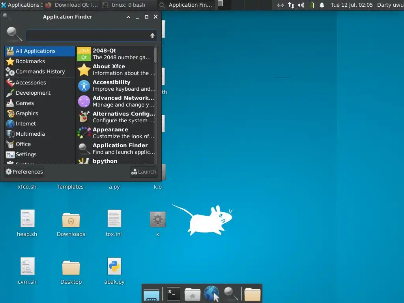Click Show Desktop in the dock
Image resolution: width=404 pixels, height=303 pixels.
[151, 294]
